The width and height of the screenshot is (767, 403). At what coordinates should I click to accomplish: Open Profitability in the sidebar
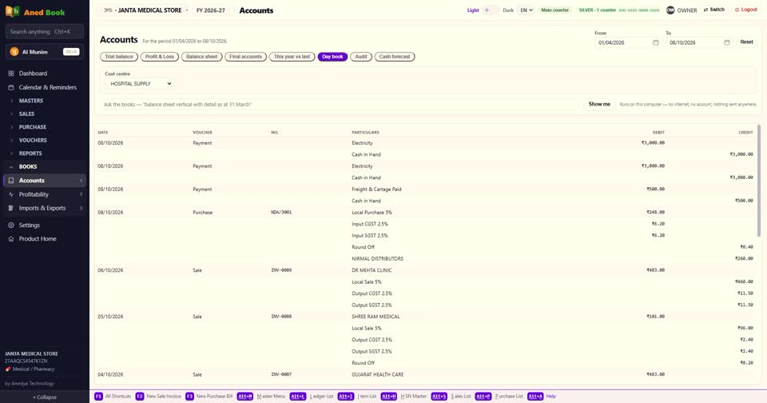point(45,194)
